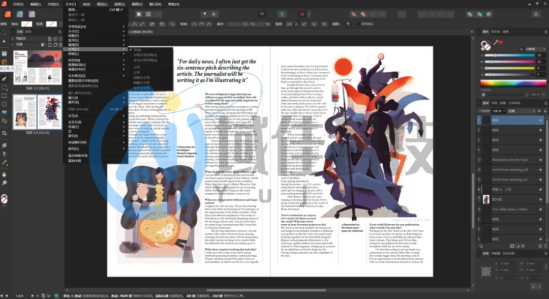Choose 全为大写字母[A] in submenu
Image resolution: width=549 pixels, height=299 pixels.
[x=145, y=61]
